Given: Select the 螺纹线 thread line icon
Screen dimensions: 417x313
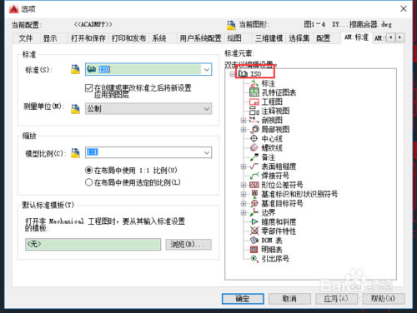Looking at the screenshot, I should pyautogui.click(x=254, y=147).
